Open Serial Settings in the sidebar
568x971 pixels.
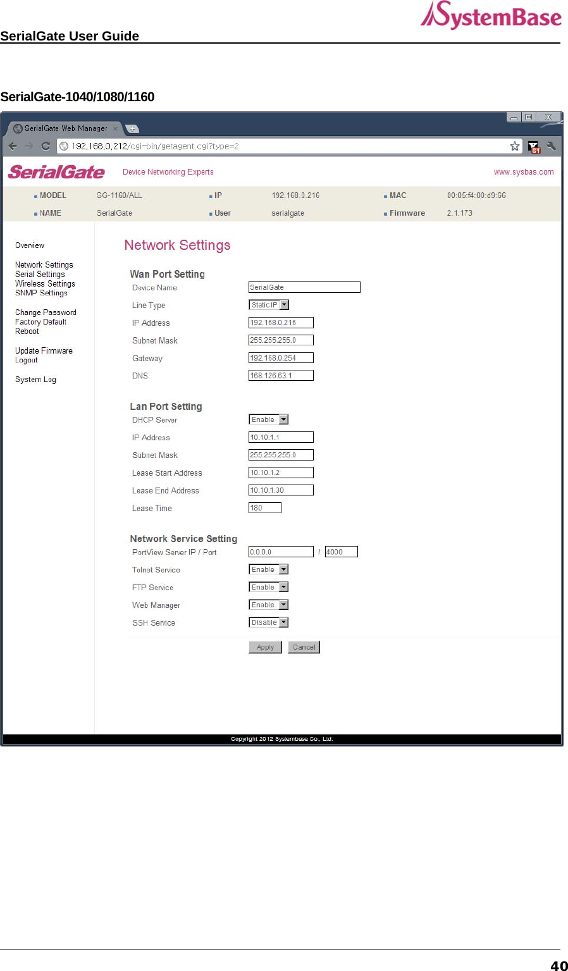pos(40,274)
